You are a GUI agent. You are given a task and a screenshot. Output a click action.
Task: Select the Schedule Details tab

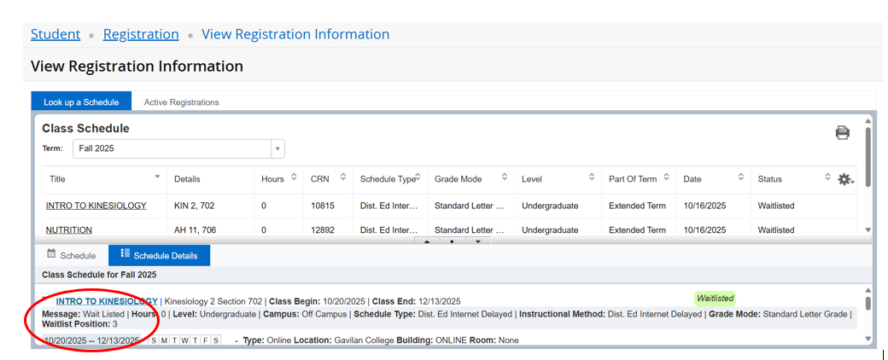pos(159,256)
